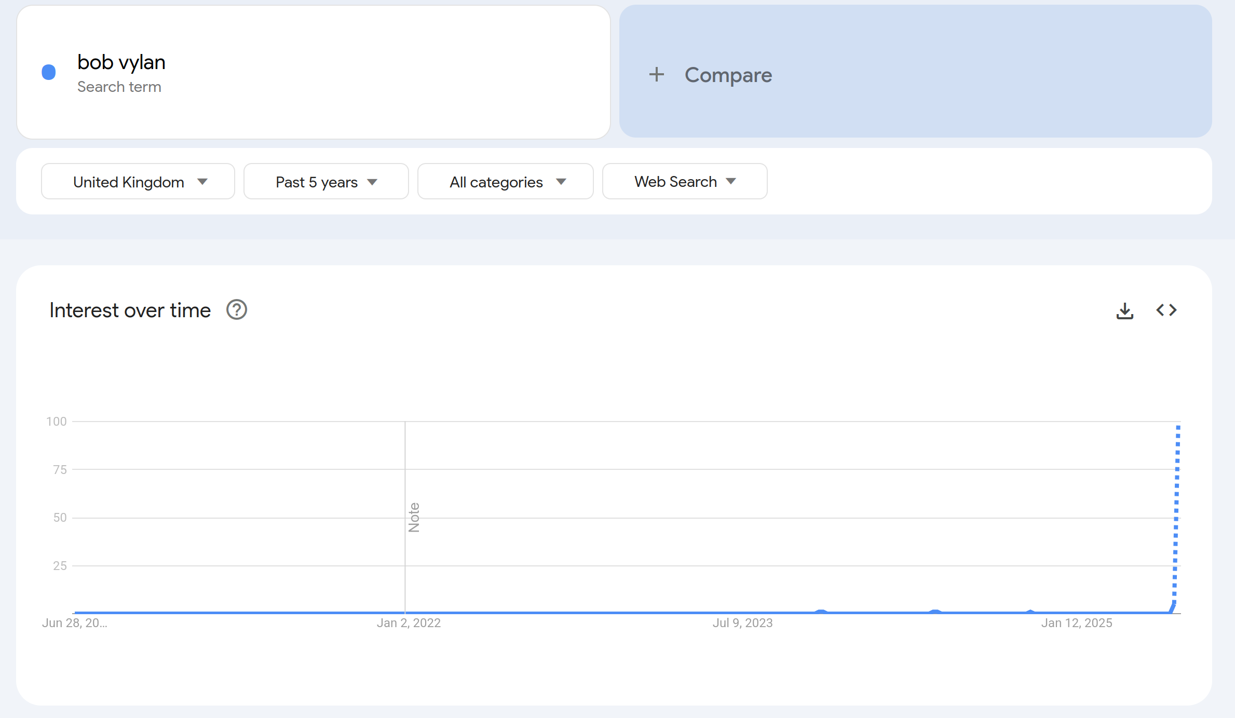Click the blue dot next to bob vylan

pyautogui.click(x=49, y=72)
